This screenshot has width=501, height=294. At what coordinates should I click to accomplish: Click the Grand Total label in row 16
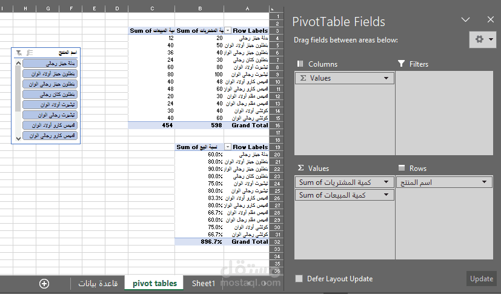tap(247, 125)
